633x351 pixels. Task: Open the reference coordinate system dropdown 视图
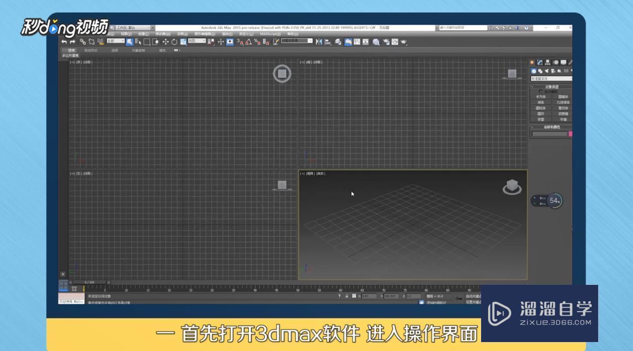(197, 41)
